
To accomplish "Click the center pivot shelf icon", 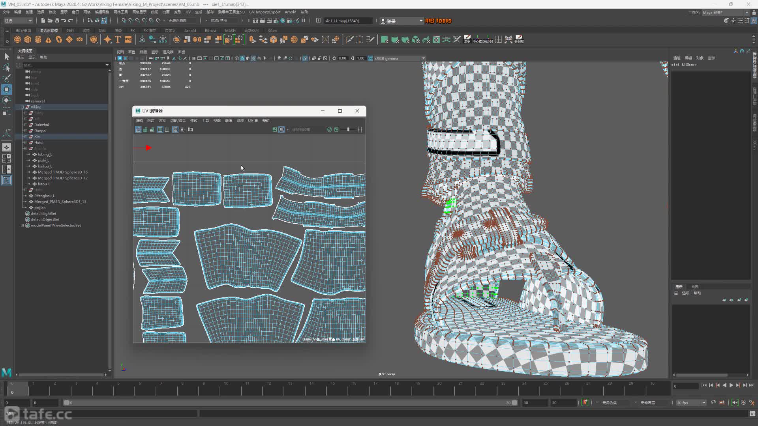I will point(477,39).
